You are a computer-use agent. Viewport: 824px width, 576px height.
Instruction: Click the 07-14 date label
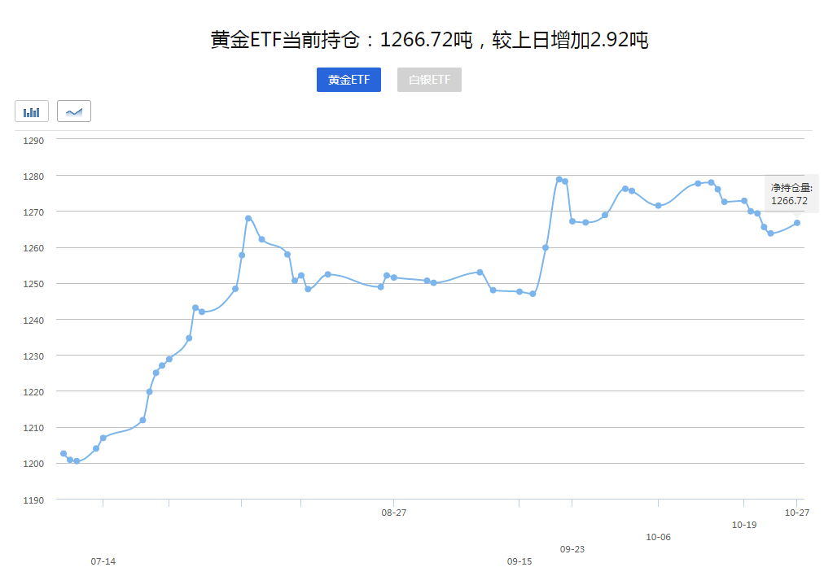tap(103, 561)
